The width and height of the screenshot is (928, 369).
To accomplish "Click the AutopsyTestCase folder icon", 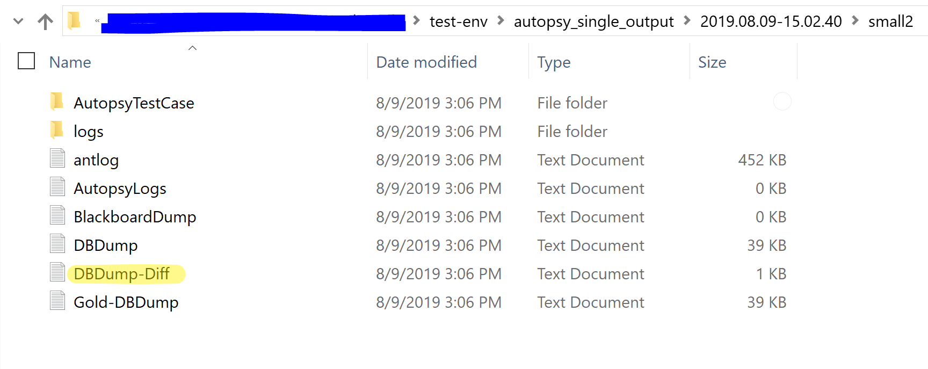I will (57, 102).
